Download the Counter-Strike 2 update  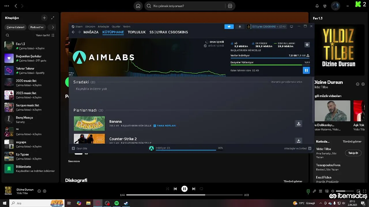[x=299, y=141]
